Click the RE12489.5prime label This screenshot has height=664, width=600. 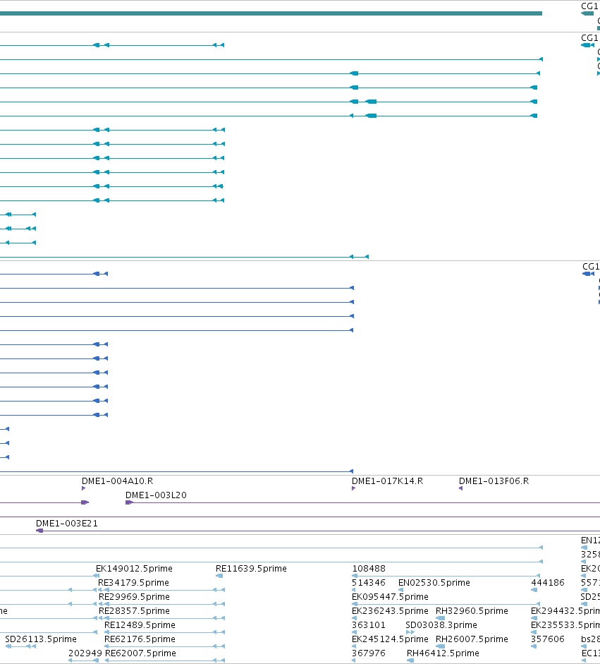point(140,625)
